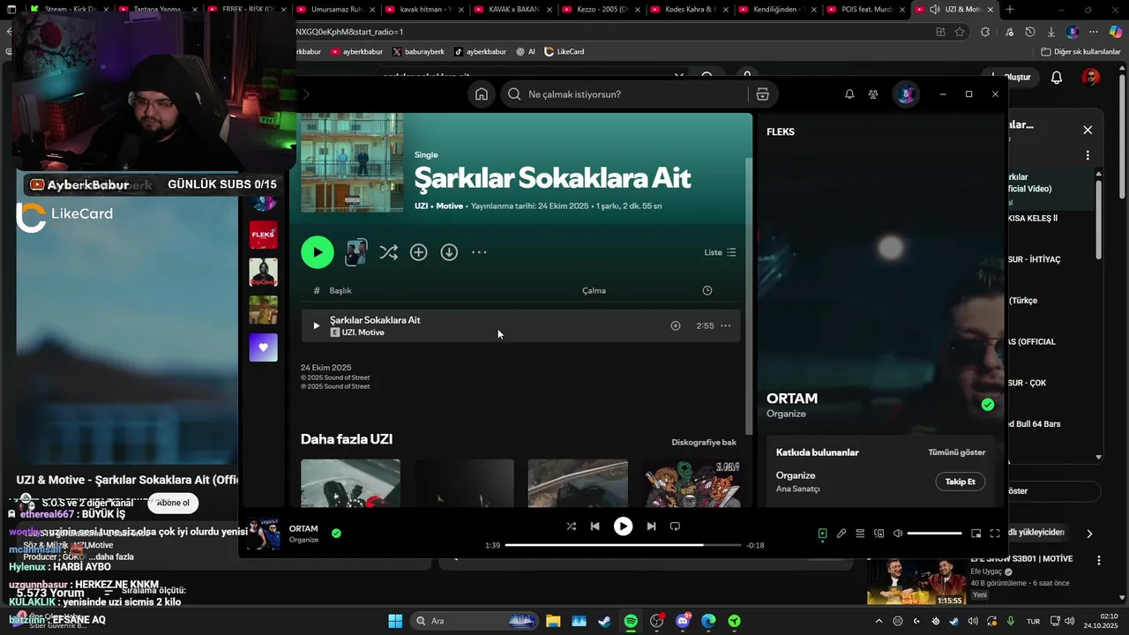The height and width of the screenshot is (635, 1129).
Task: Open the Liked Songs purple heart tile
Action: point(264,347)
